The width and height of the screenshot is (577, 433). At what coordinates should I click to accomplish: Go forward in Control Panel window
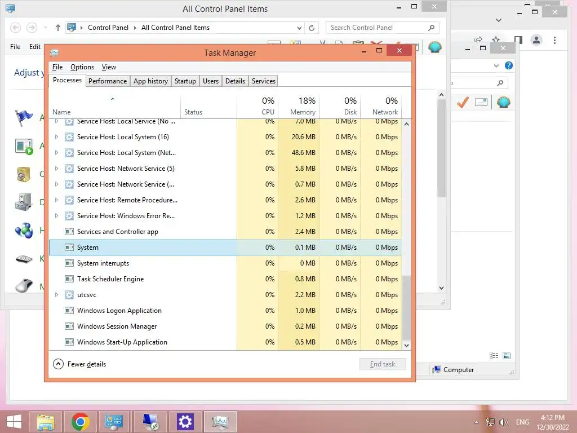(32, 28)
